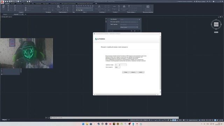Screen dimensions: 224x126
Task: Click dialog vertical scrollbar down arrow
Action: pos(160,92)
